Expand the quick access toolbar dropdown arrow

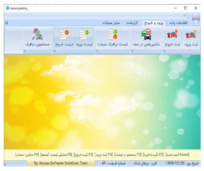pos(184,16)
